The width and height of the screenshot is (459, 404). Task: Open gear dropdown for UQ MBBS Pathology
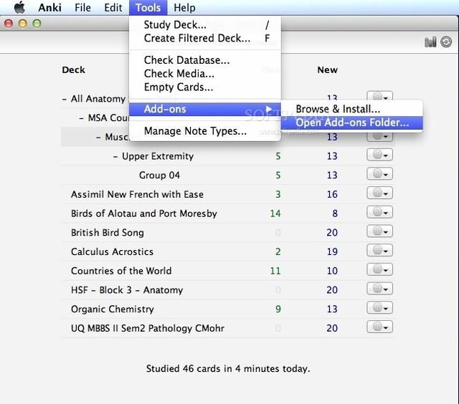coord(379,327)
